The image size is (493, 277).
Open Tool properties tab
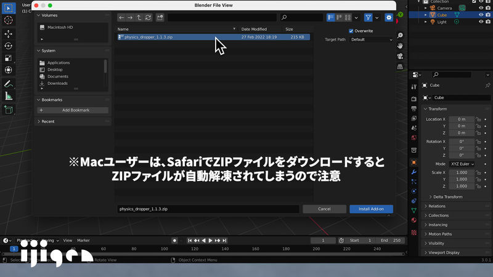pos(414,87)
